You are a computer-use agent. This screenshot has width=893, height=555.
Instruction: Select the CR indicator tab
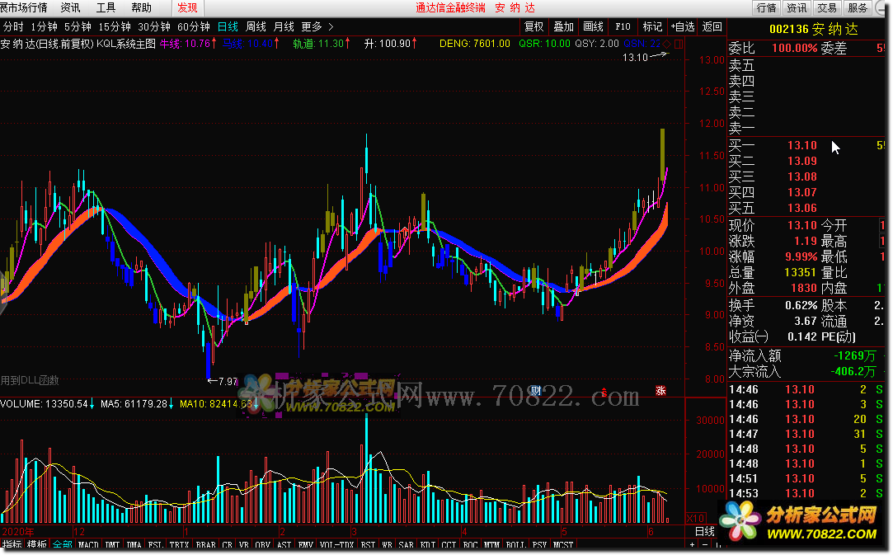tap(228, 545)
